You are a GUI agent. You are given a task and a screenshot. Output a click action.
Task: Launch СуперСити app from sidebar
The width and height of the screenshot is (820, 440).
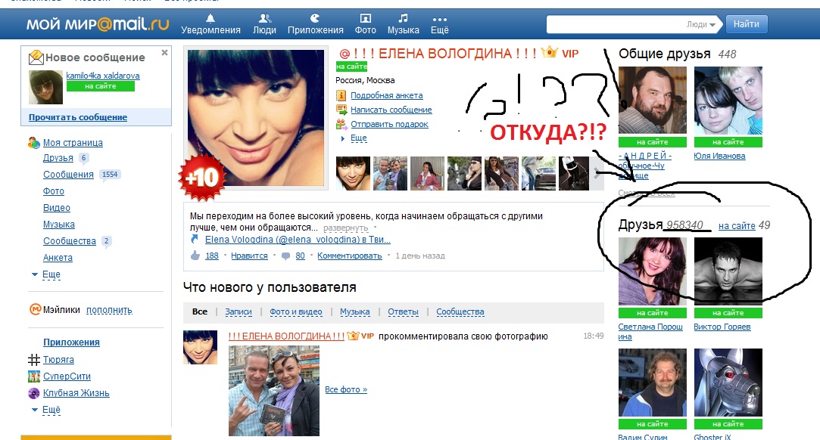(67, 376)
